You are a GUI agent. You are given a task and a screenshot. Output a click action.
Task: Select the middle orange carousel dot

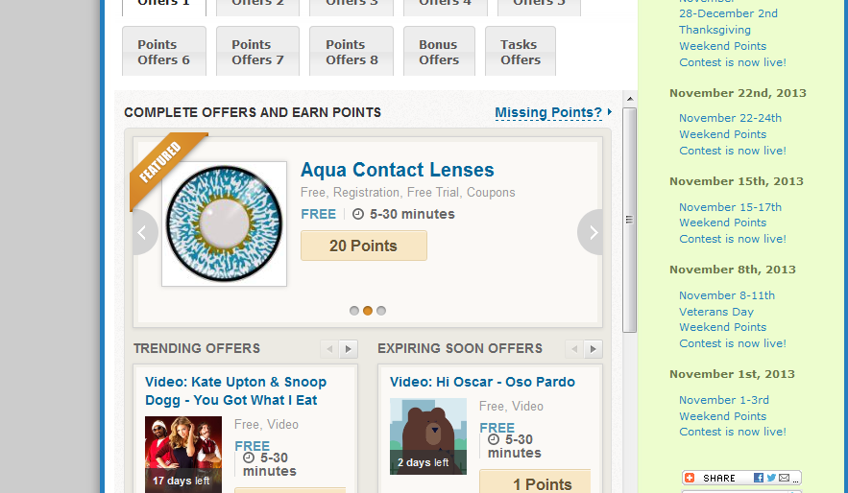point(368,311)
